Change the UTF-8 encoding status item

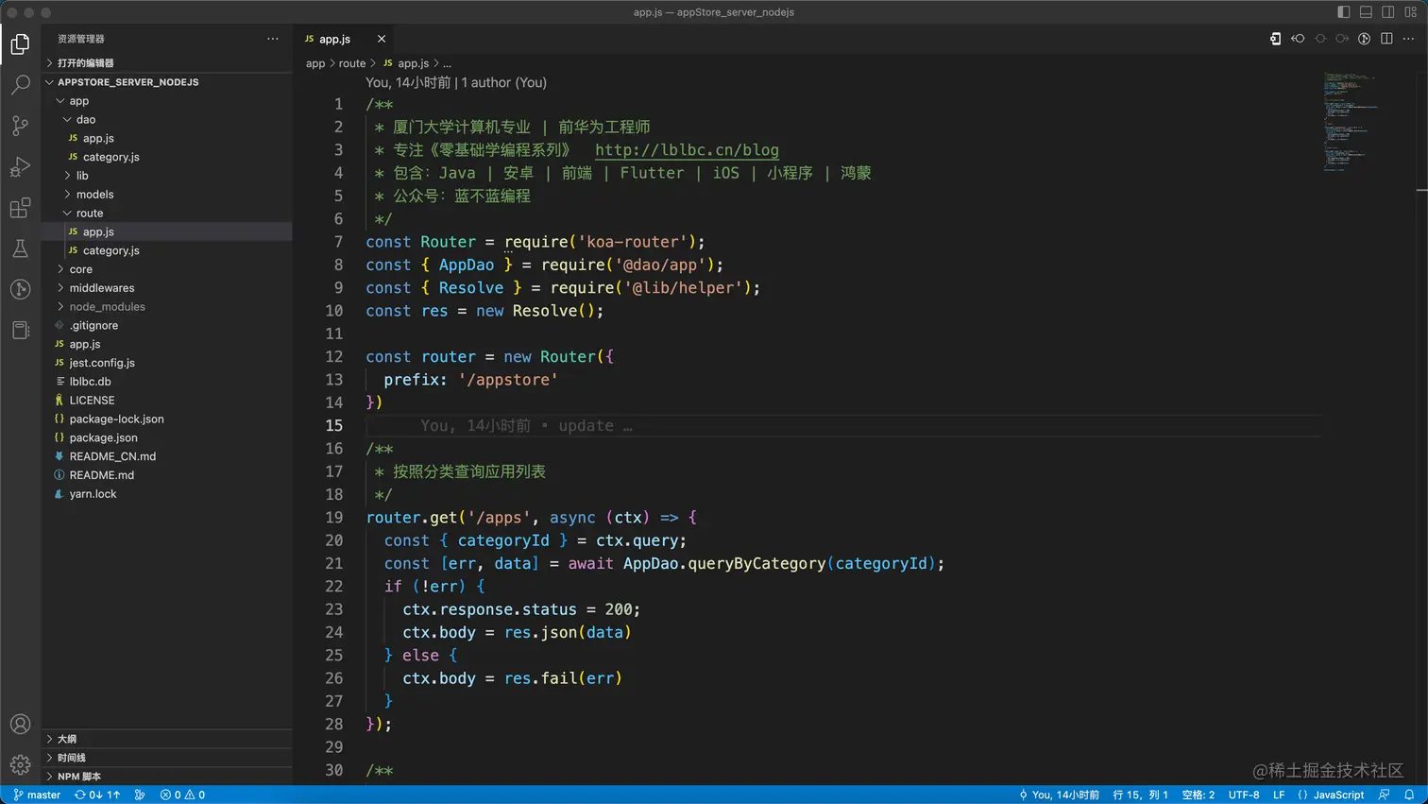coord(1244,795)
